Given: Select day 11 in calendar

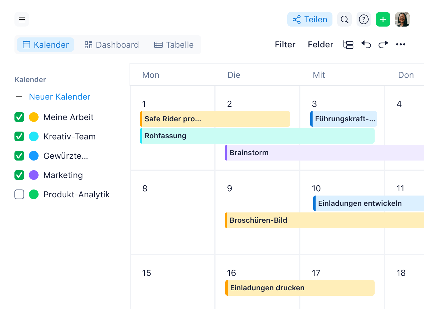Looking at the screenshot, I should click(401, 188).
